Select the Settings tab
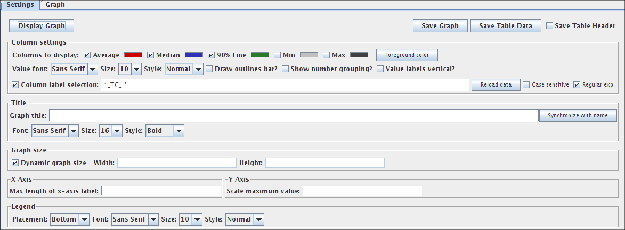The image size is (625, 230). pos(20,5)
